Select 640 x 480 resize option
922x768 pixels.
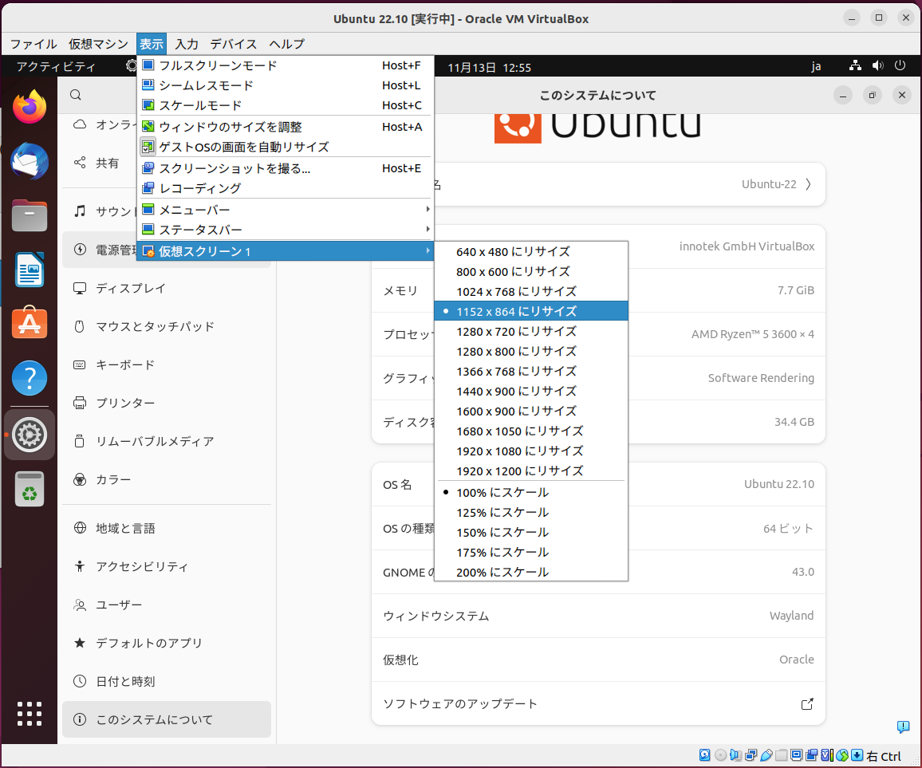coord(531,252)
